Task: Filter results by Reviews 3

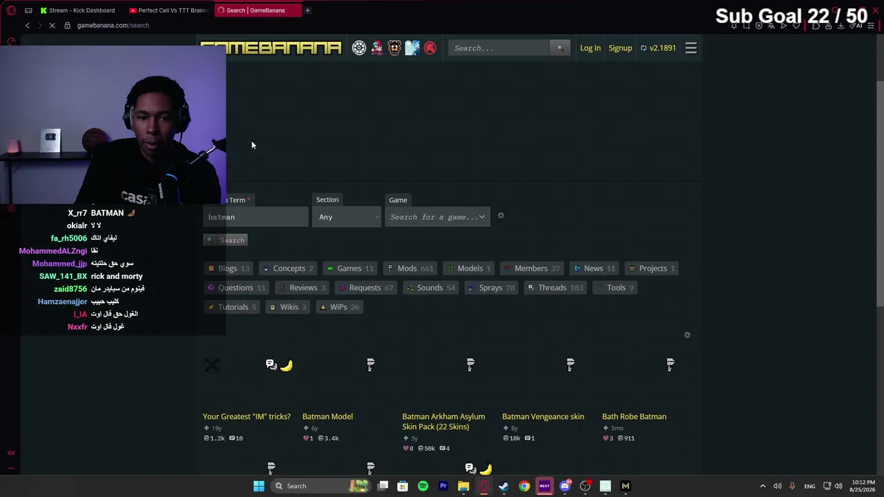Action: [x=302, y=288]
